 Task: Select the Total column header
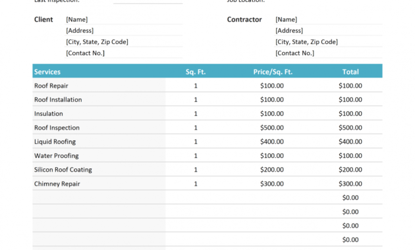350,72
